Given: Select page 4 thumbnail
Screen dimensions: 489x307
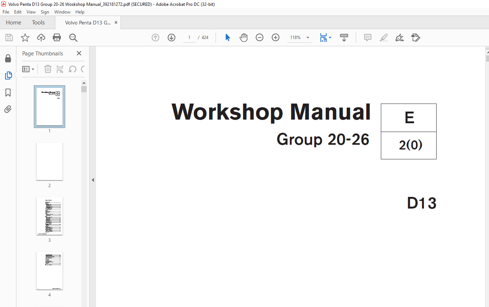Looking at the screenshot, I should pyautogui.click(x=50, y=271).
